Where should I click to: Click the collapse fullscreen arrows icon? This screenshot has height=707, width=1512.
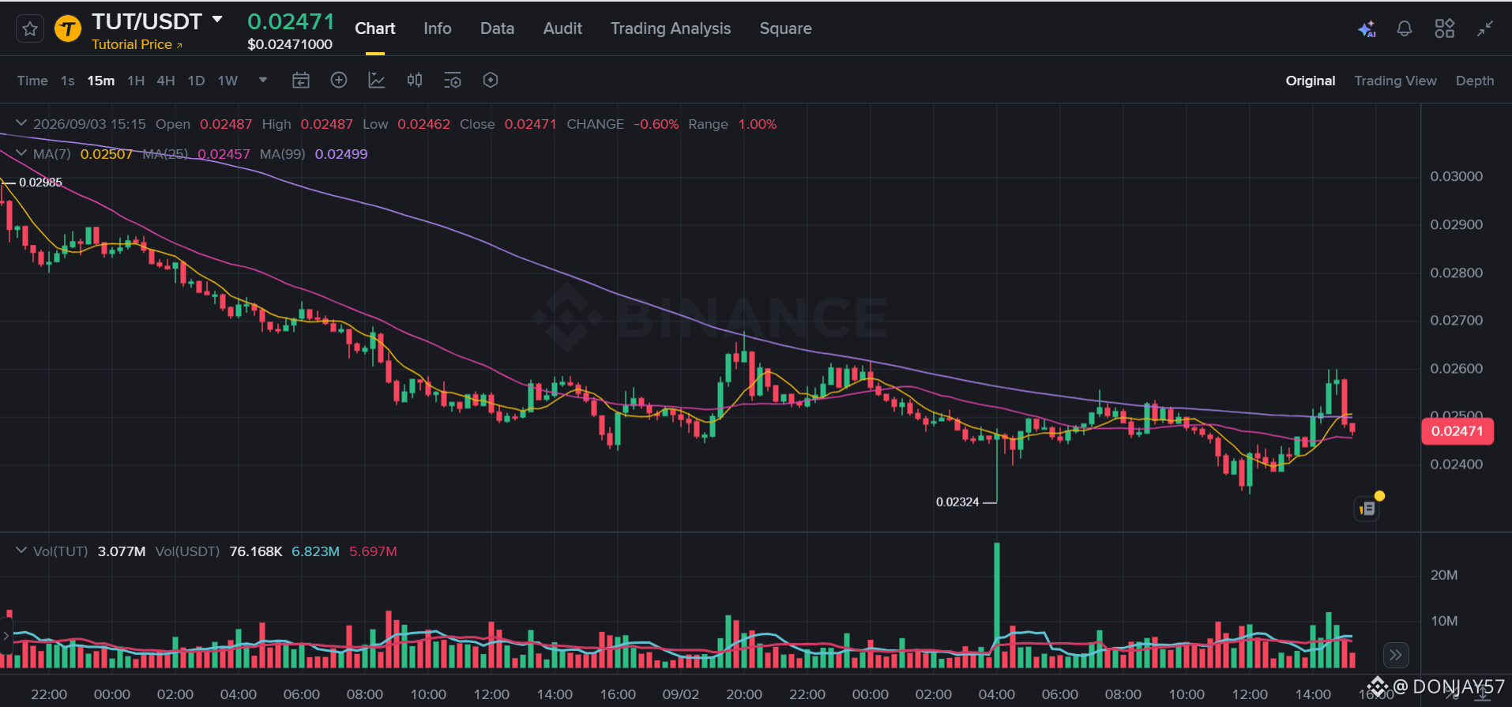click(x=1485, y=29)
